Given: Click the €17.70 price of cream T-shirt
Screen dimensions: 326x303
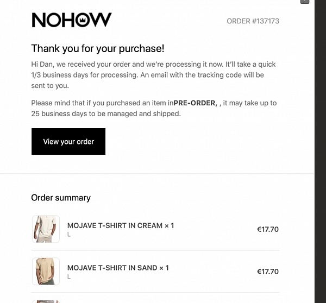Looking at the screenshot, I should 268,229.
